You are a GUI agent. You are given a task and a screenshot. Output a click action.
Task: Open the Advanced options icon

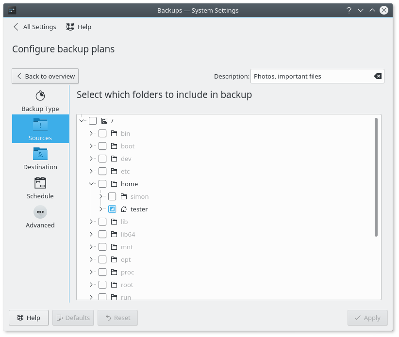tap(40, 212)
